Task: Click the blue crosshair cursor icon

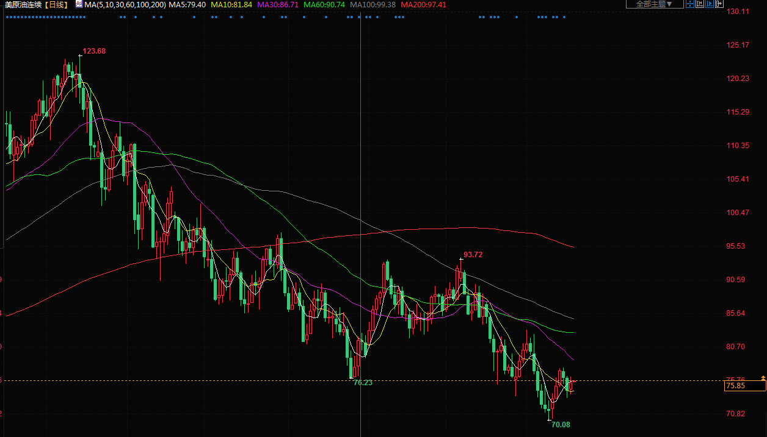Action: pos(690,4)
